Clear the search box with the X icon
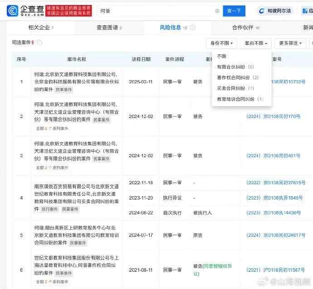 pos(217,11)
